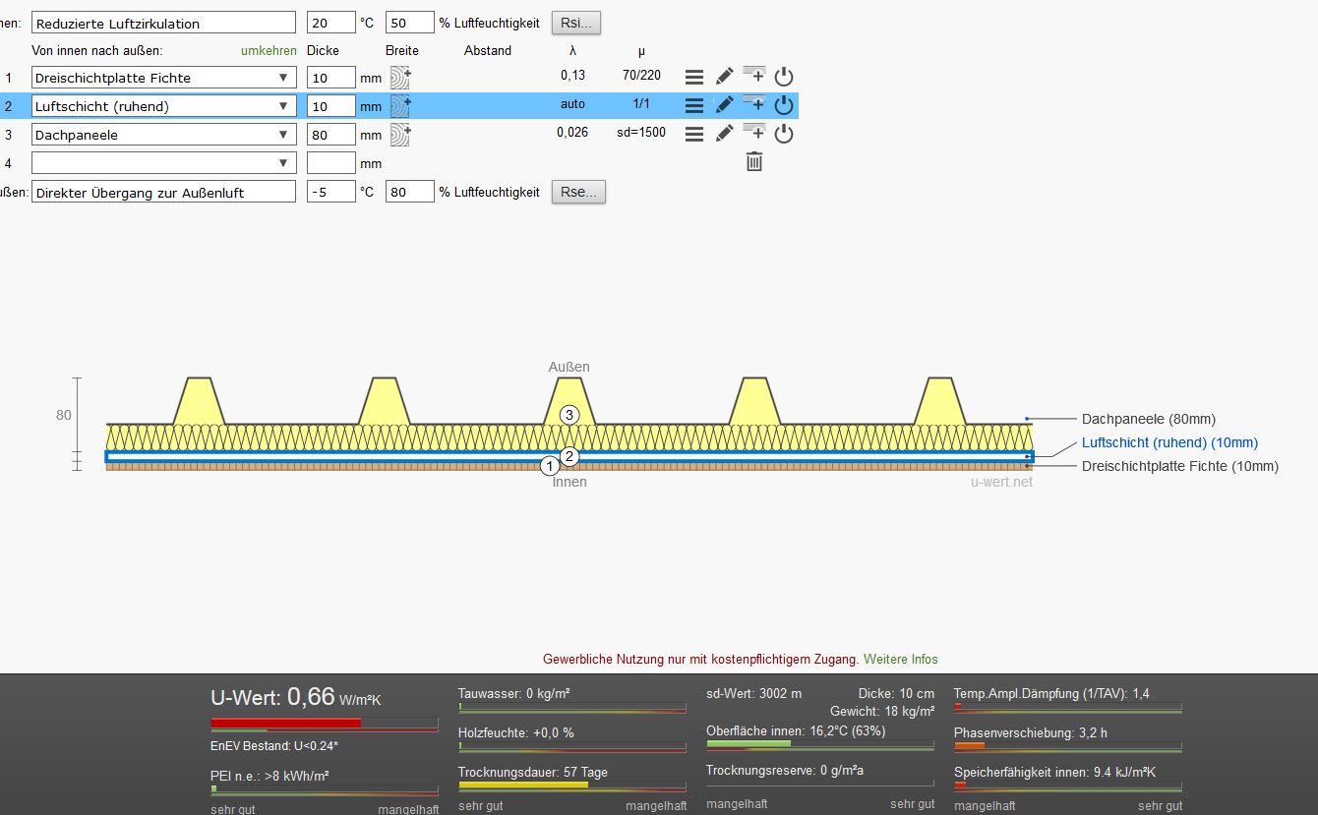The width and height of the screenshot is (1318, 815).
Task: Click the width pattern icon for Dachpaneele
Action: [x=400, y=134]
